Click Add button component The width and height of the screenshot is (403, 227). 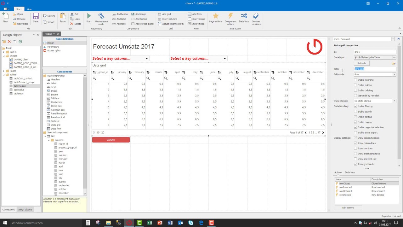139,19
